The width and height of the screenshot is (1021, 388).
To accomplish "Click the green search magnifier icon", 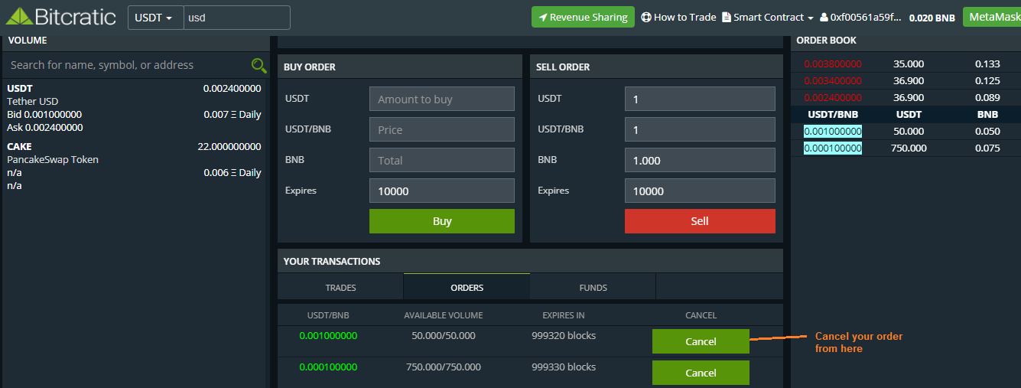I will 259,66.
